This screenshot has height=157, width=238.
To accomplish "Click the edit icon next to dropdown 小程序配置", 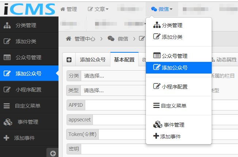I will point(157,87).
